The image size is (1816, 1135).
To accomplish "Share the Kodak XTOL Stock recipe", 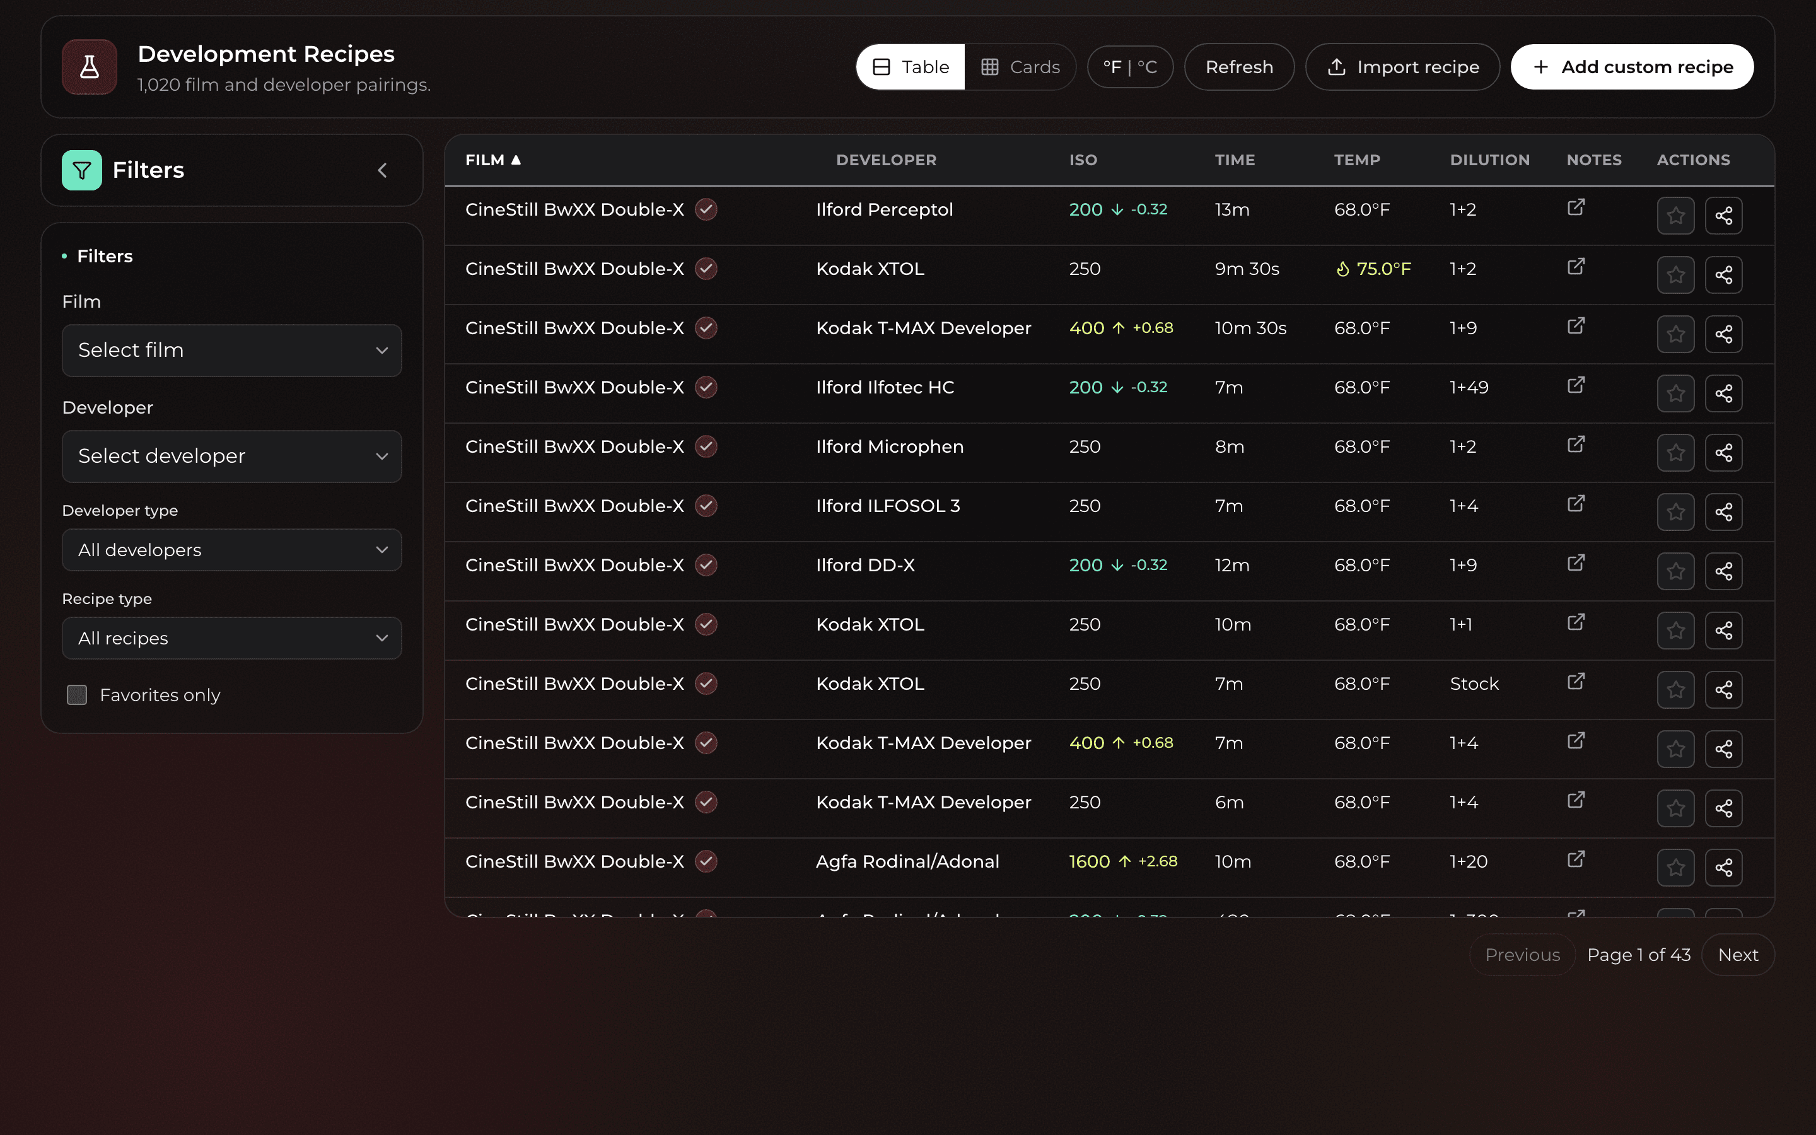I will click(1724, 690).
